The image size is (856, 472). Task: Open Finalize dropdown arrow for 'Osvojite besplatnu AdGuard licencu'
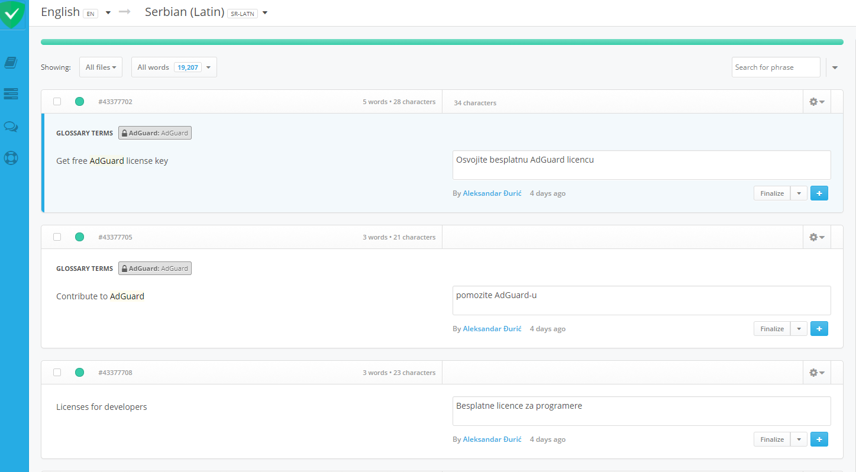click(x=799, y=193)
